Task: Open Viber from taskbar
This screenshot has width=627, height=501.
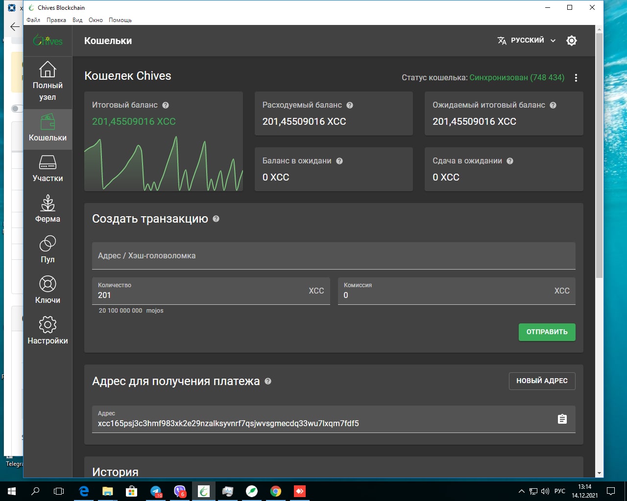Action: (180, 491)
